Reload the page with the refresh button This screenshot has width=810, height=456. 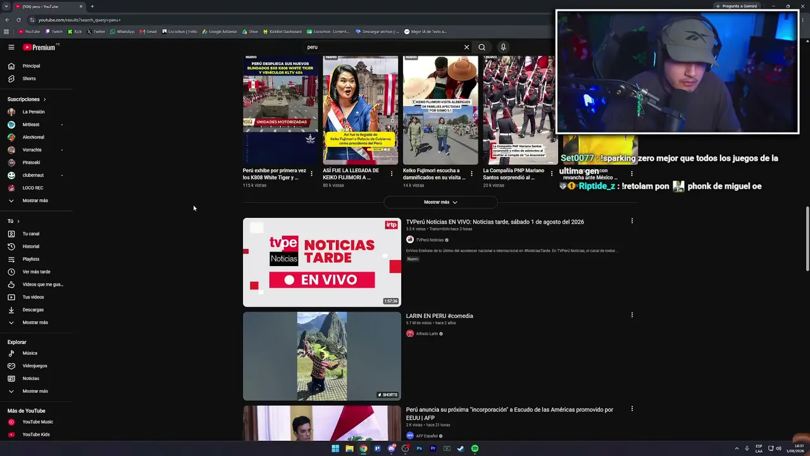coord(18,20)
